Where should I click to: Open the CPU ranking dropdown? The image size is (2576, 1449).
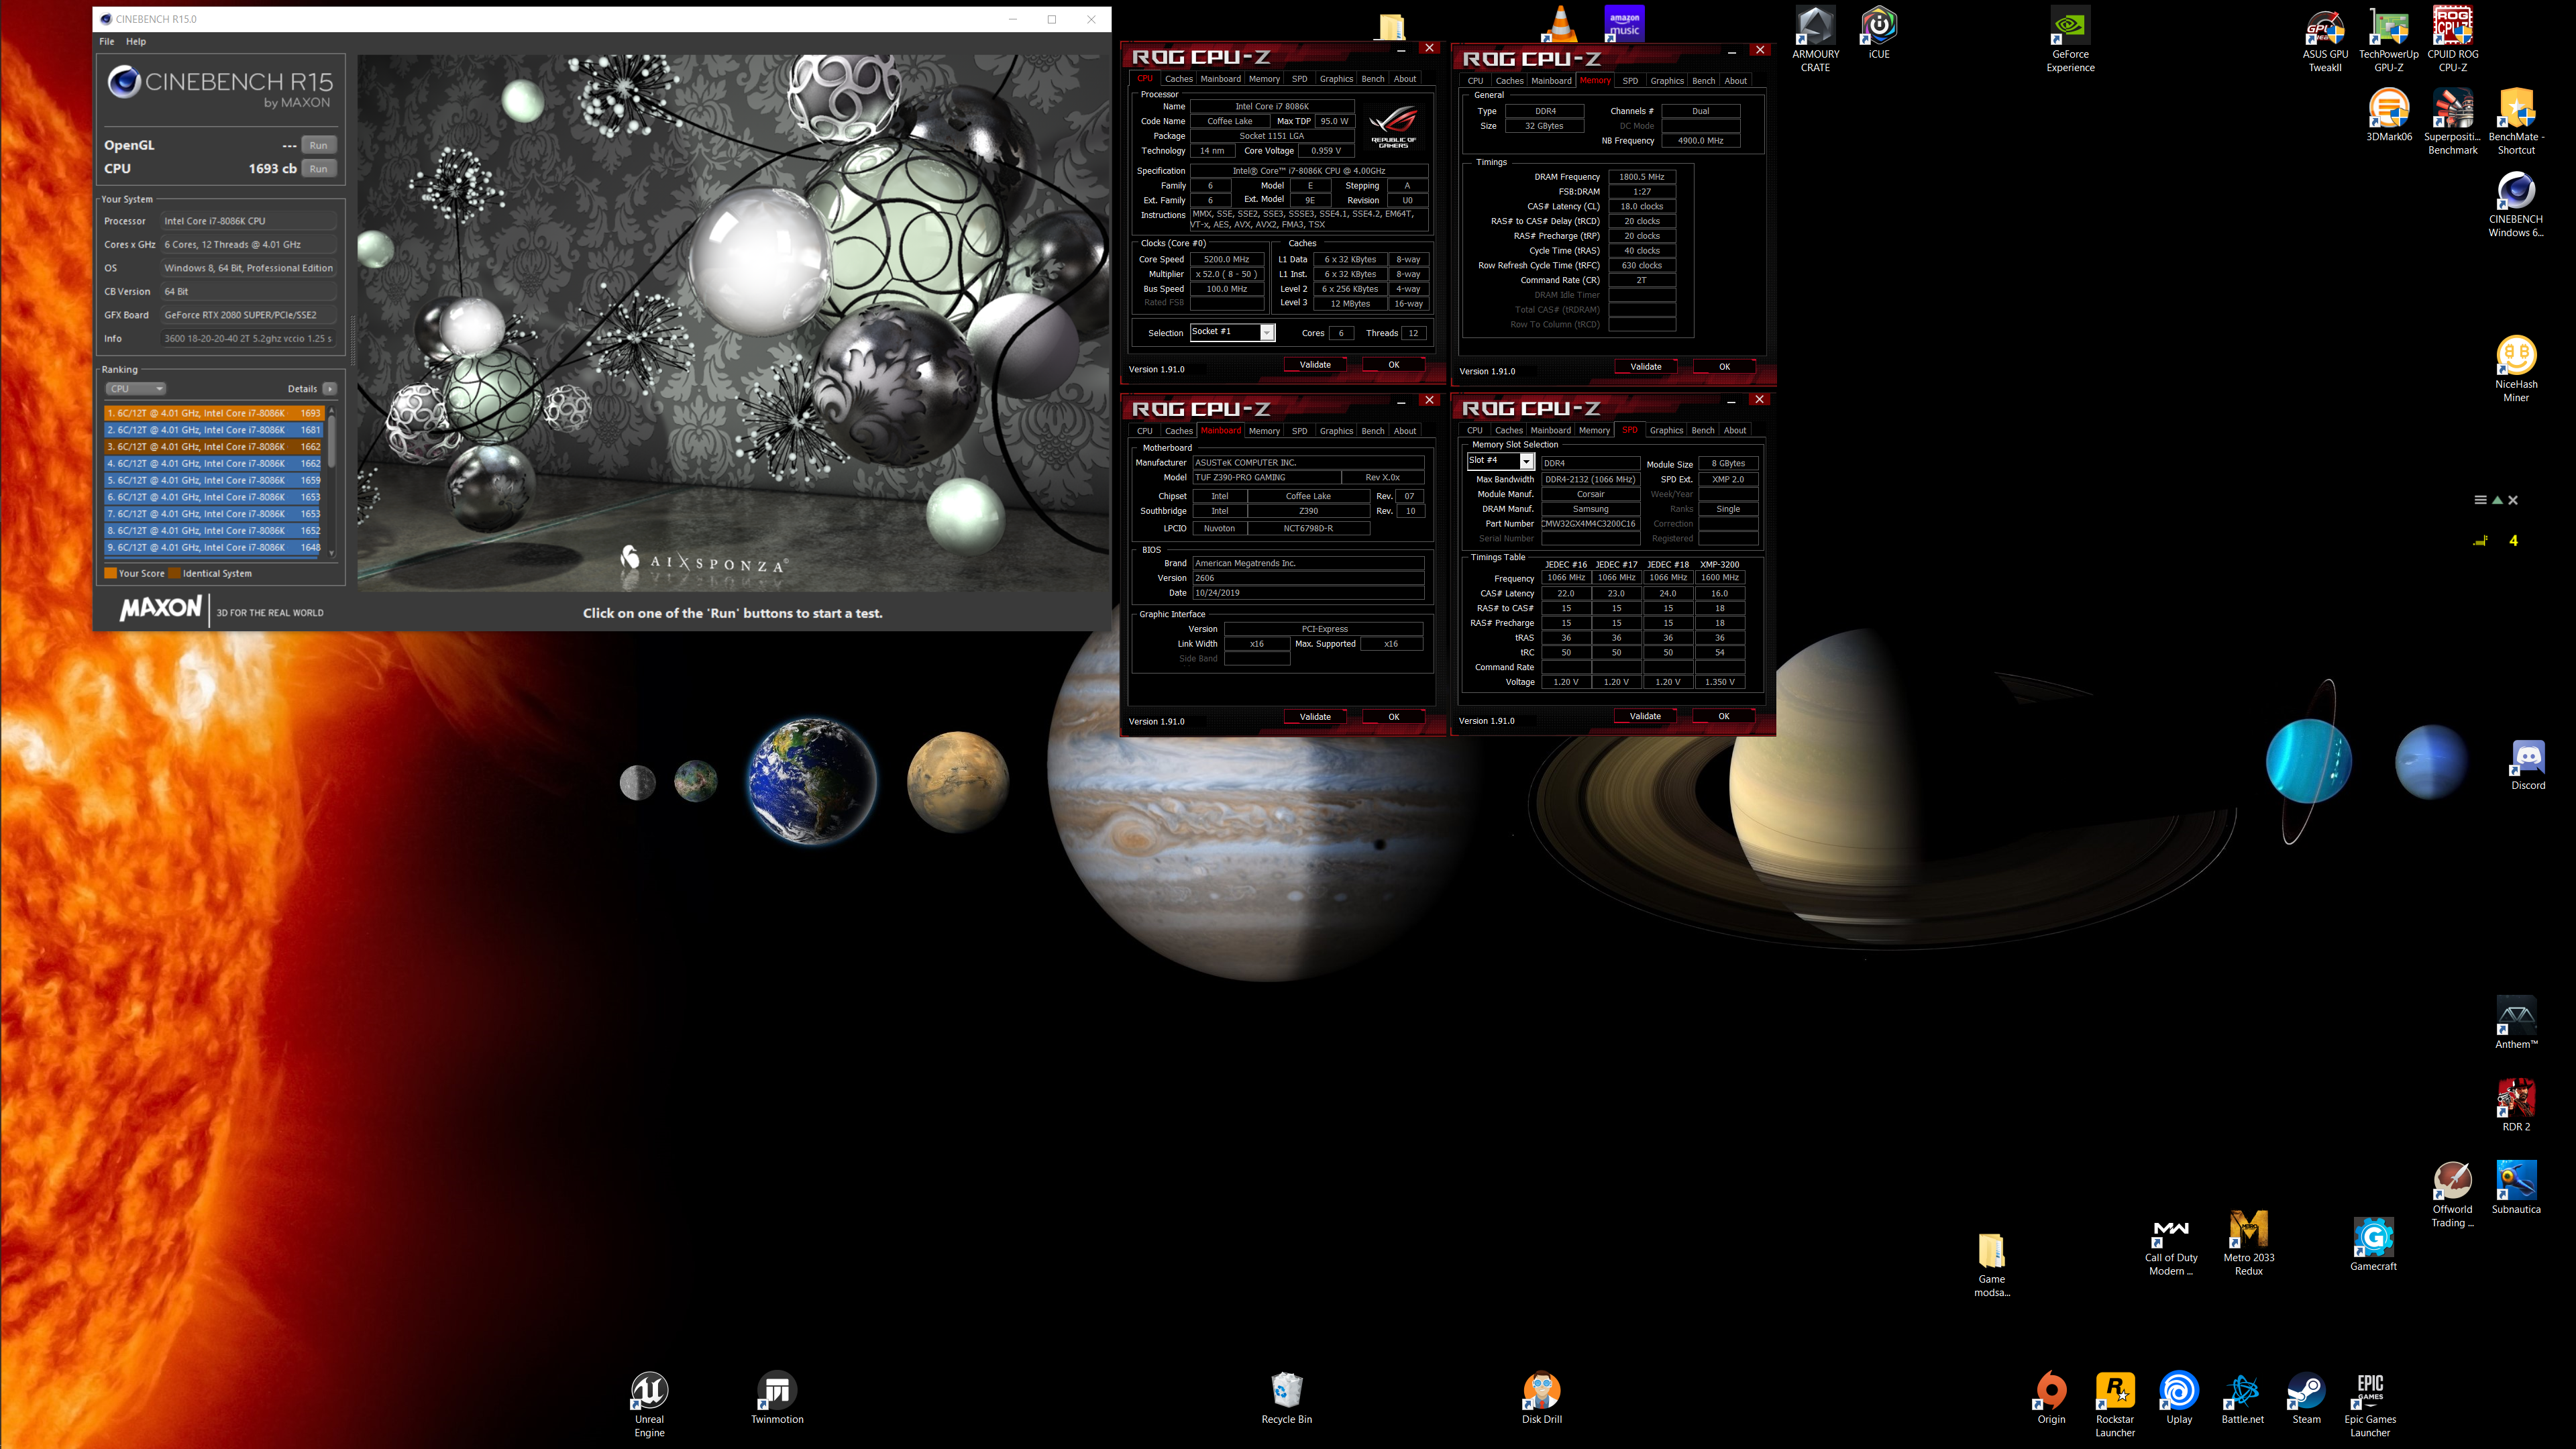click(136, 389)
